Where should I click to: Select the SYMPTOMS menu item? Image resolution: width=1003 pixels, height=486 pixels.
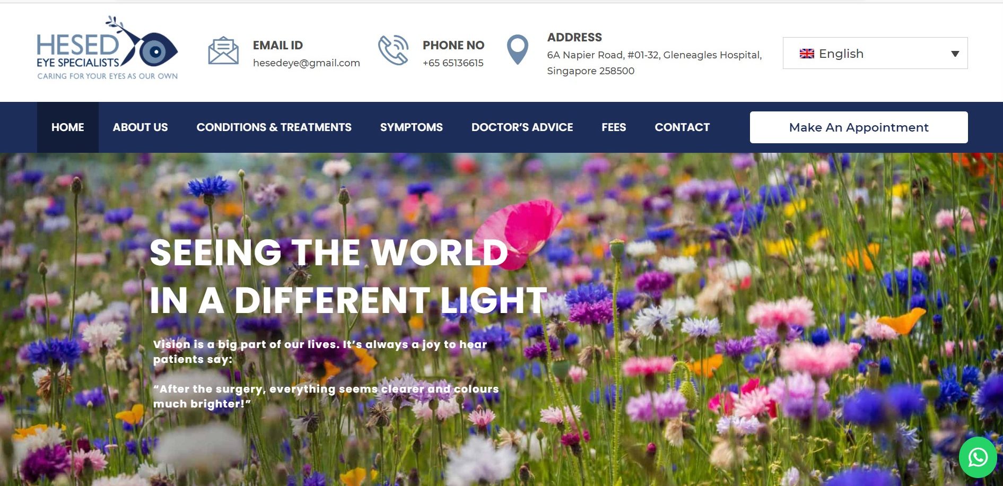click(411, 127)
